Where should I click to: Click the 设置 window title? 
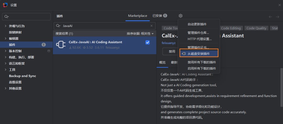point(14,5)
